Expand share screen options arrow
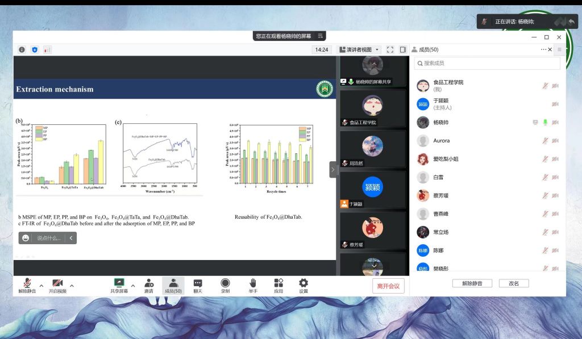This screenshot has width=582, height=339. (x=133, y=286)
